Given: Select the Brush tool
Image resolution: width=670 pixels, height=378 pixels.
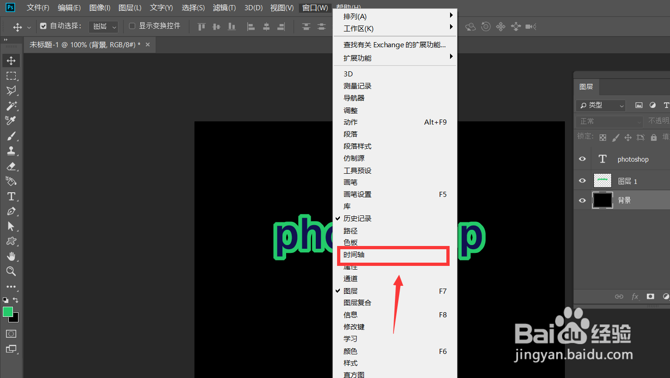Looking at the screenshot, I should tap(11, 136).
